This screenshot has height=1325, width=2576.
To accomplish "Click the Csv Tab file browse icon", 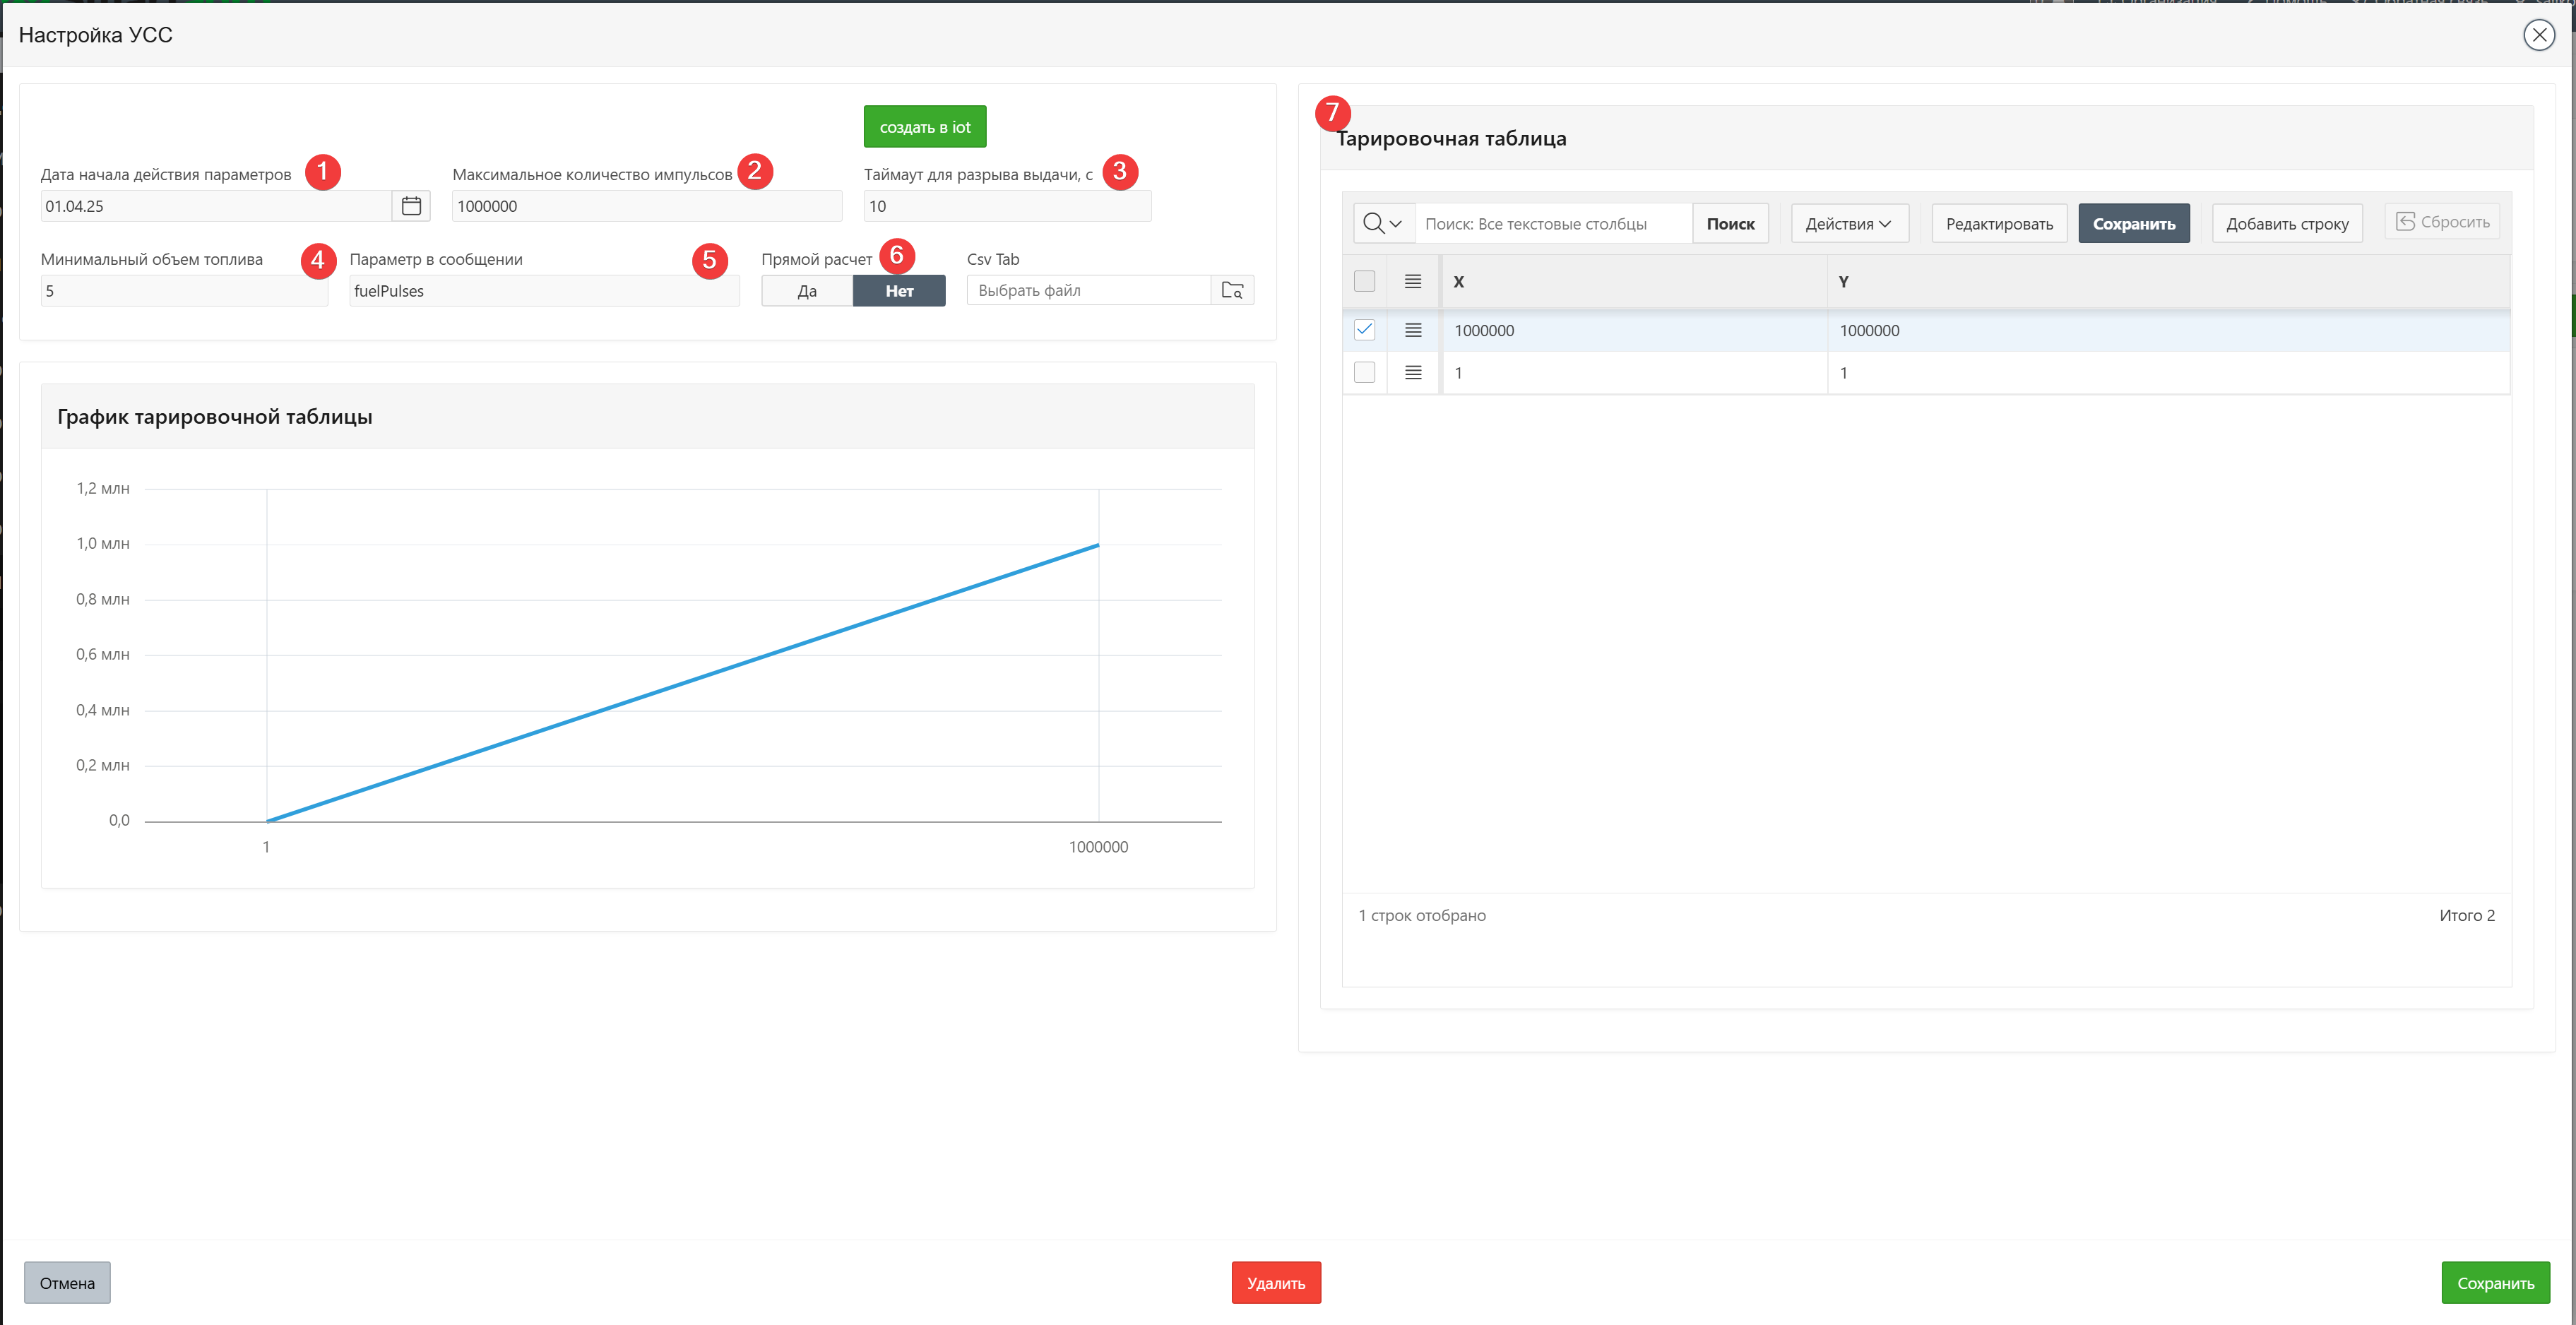I will click(x=1232, y=290).
